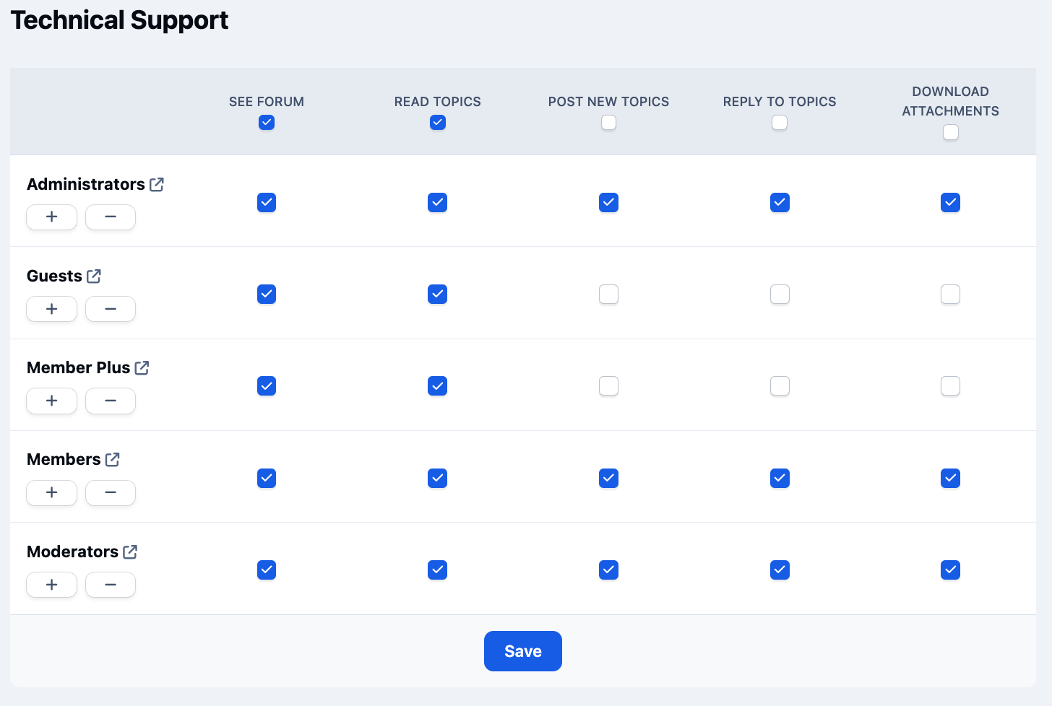
Task: Uncheck Download Attachments for Administrators
Action: pos(951,203)
